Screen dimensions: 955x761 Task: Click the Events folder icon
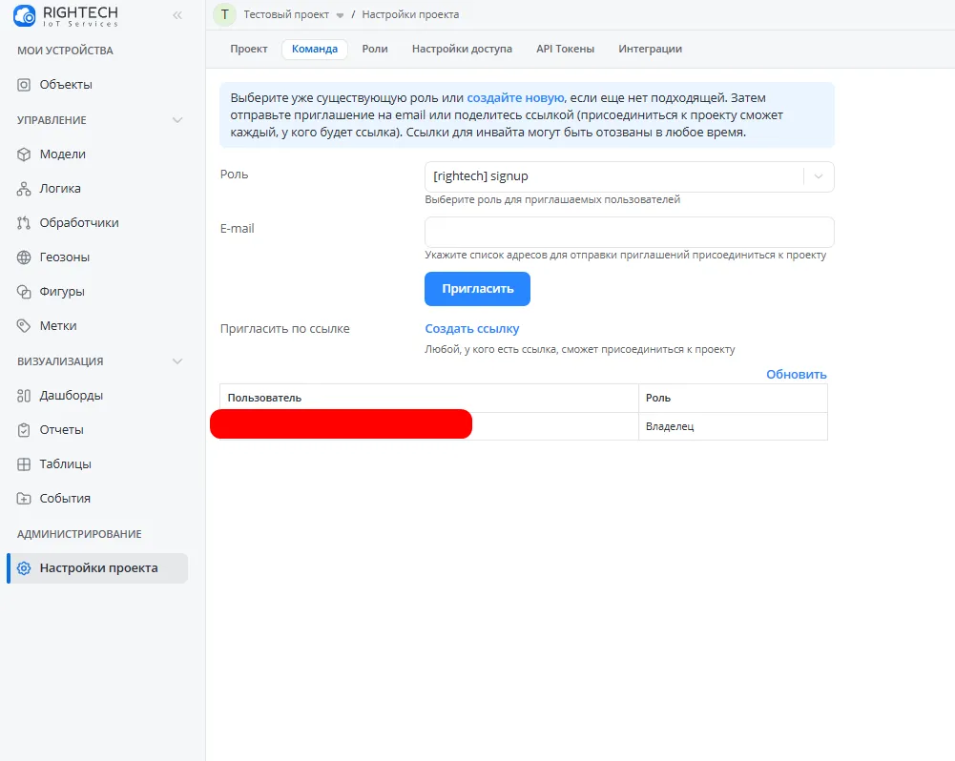pos(25,499)
